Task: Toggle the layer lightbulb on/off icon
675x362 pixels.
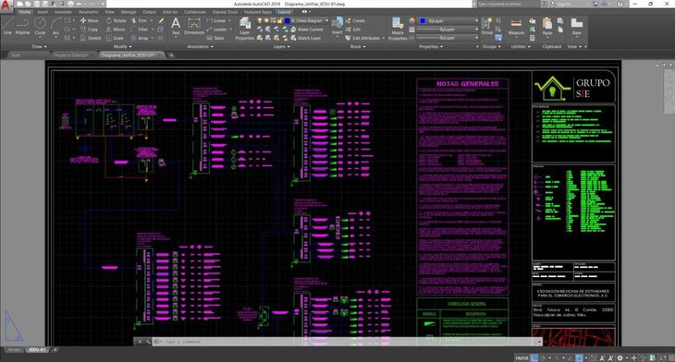Action: click(260, 20)
